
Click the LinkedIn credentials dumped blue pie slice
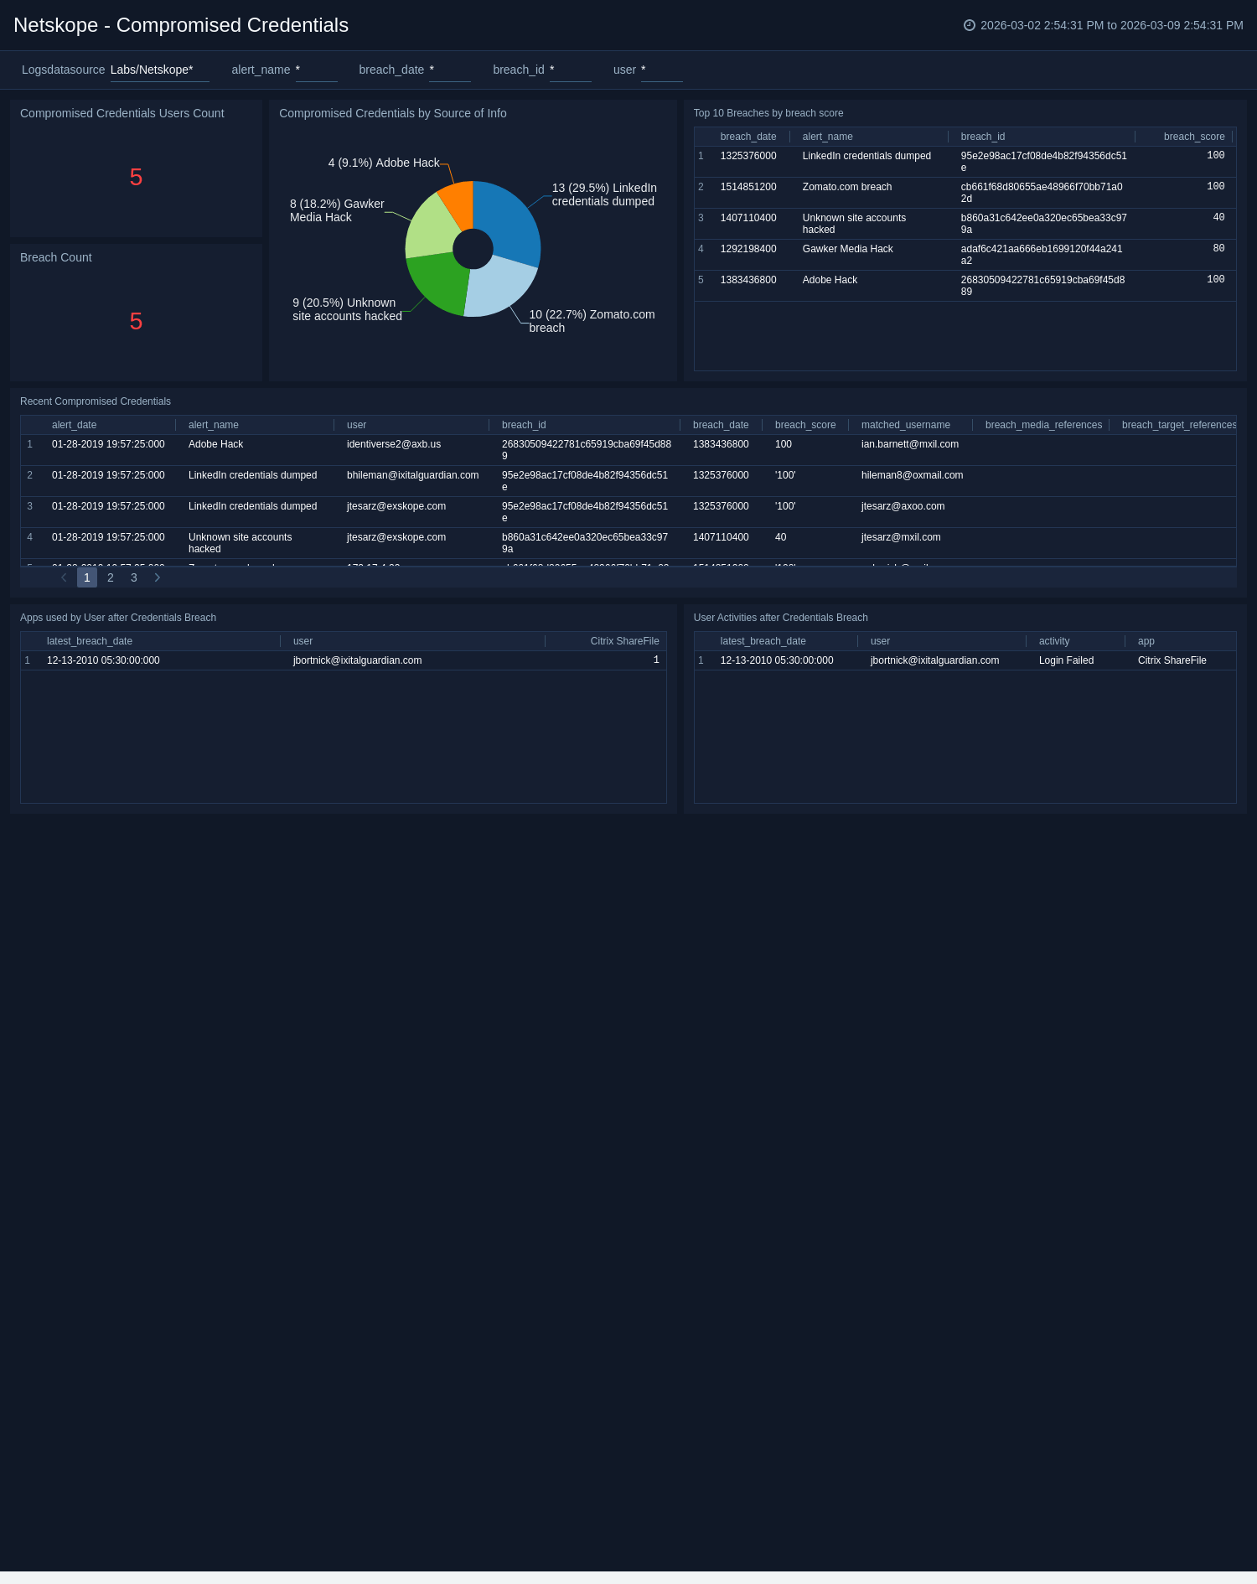[x=510, y=220]
